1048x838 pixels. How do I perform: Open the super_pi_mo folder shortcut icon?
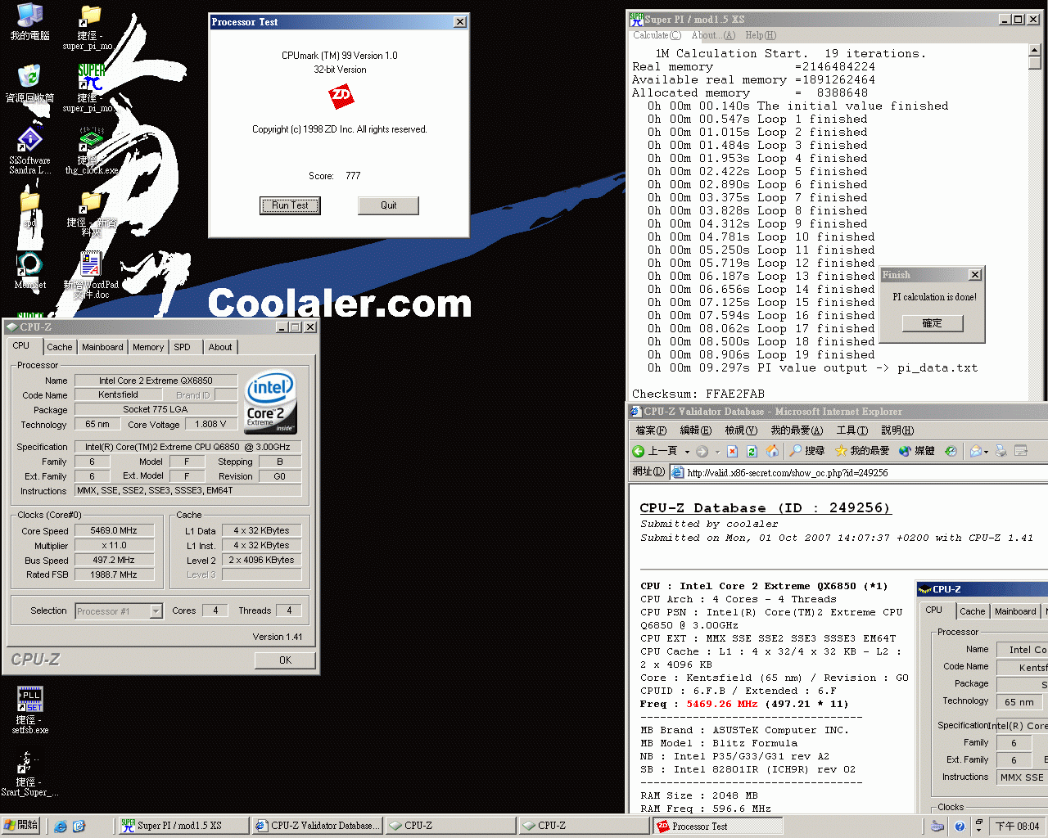tap(89, 16)
